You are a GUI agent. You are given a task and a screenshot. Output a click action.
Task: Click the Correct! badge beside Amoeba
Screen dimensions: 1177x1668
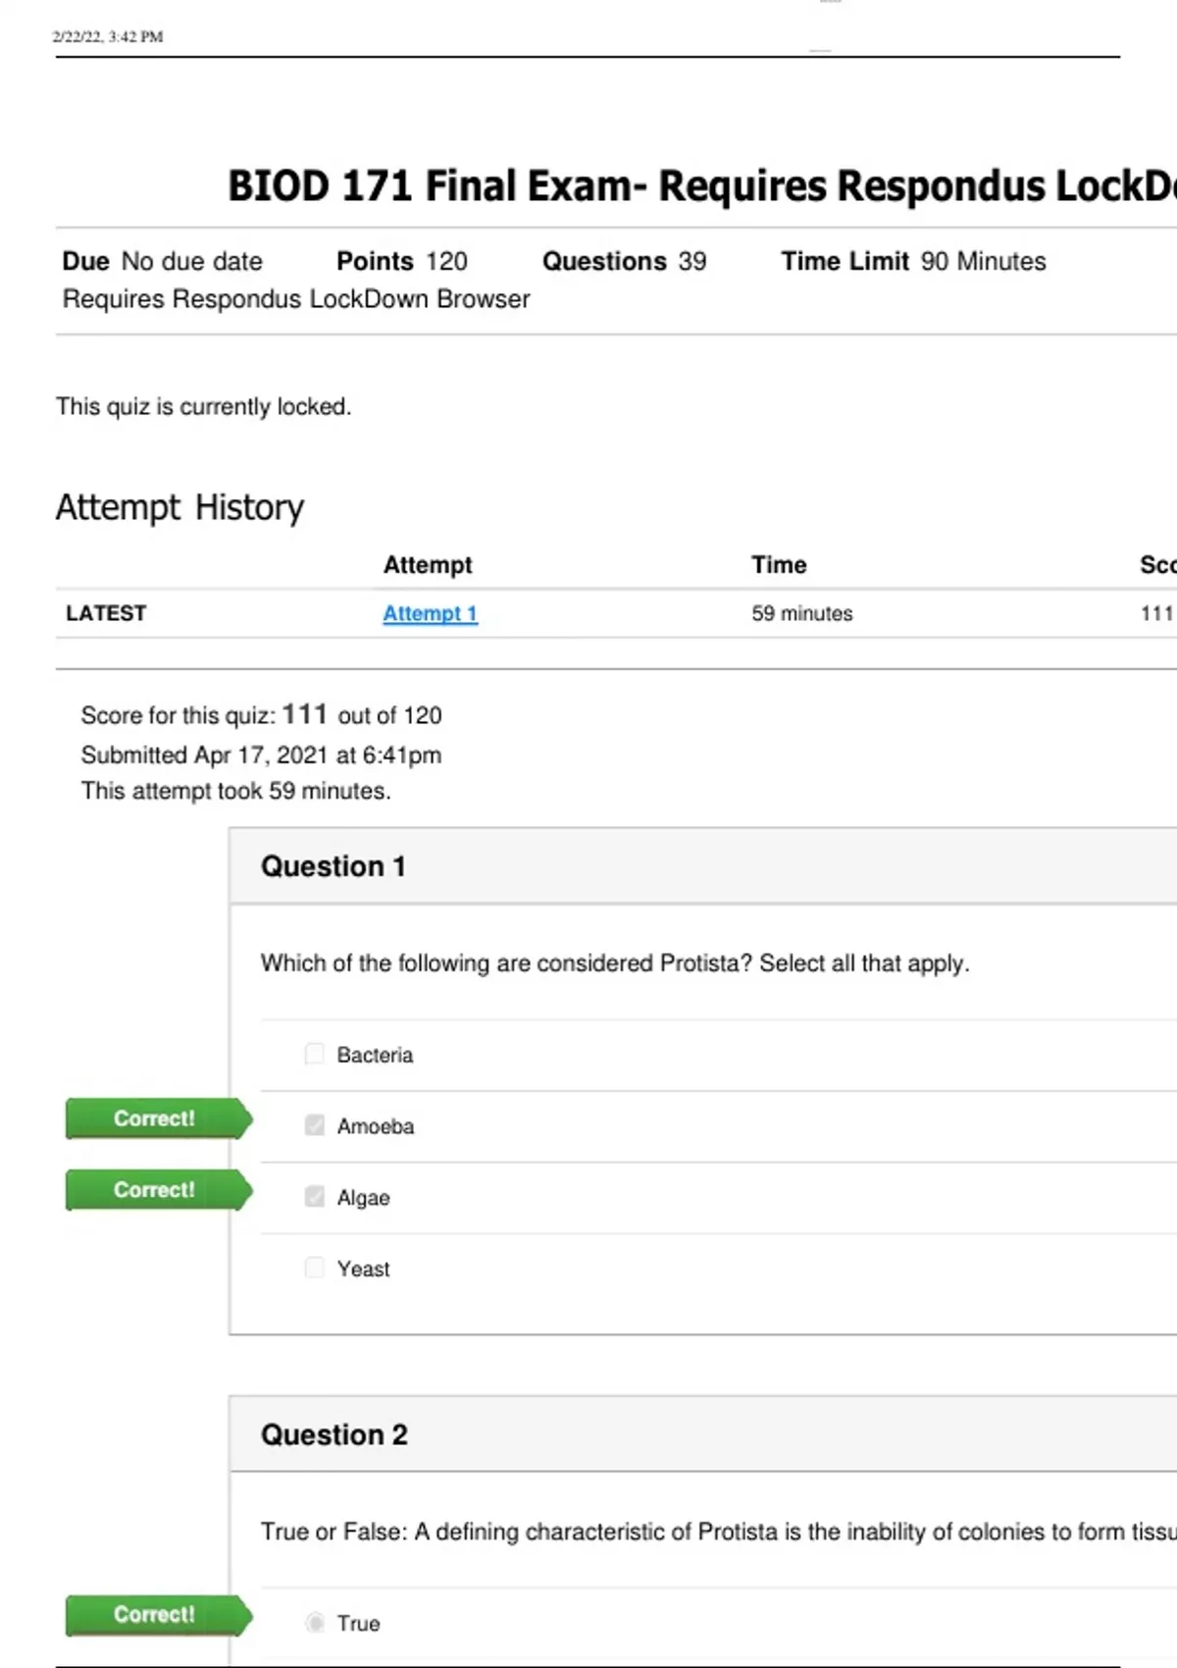click(x=155, y=1119)
